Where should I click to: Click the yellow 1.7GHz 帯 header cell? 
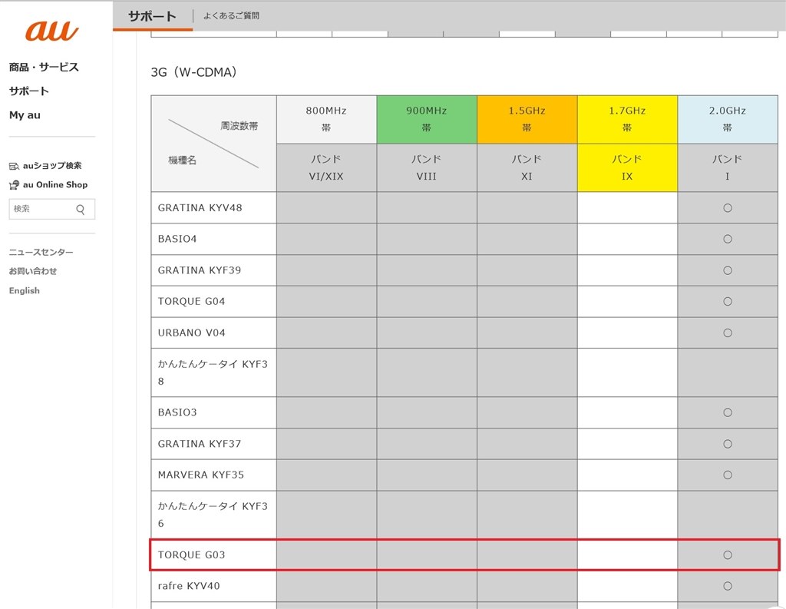(x=627, y=119)
